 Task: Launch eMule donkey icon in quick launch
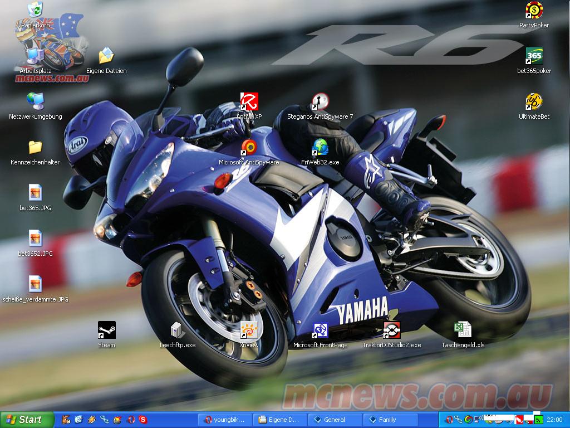pos(66,420)
